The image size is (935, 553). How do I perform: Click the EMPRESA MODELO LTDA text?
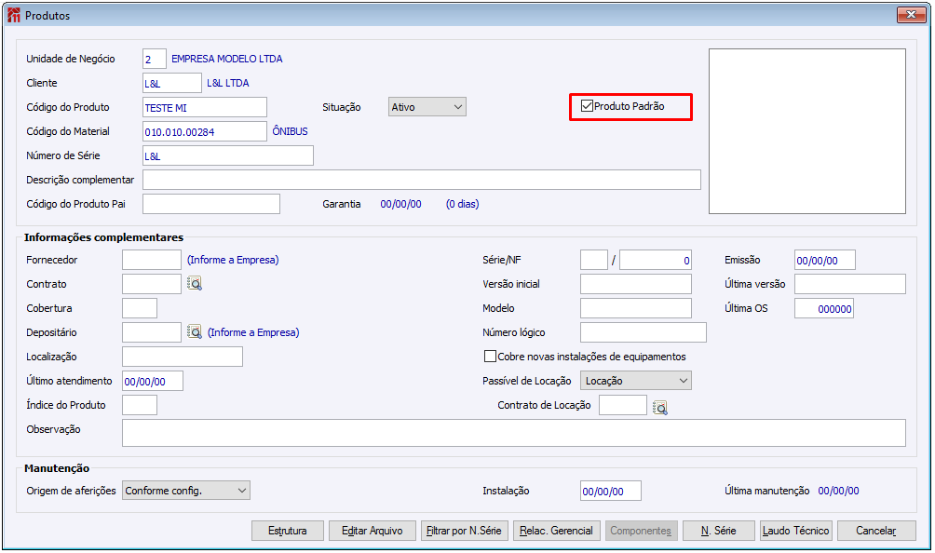tap(227, 59)
